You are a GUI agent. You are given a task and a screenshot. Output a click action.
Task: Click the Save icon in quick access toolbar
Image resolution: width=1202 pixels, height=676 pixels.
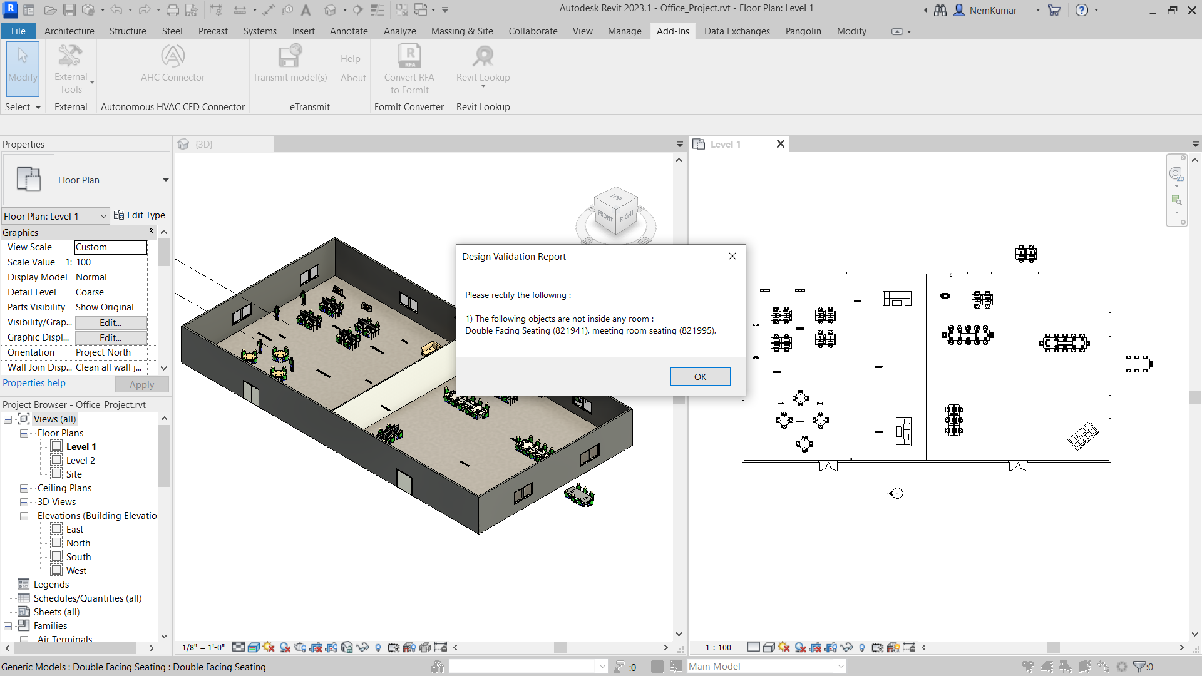tap(69, 10)
